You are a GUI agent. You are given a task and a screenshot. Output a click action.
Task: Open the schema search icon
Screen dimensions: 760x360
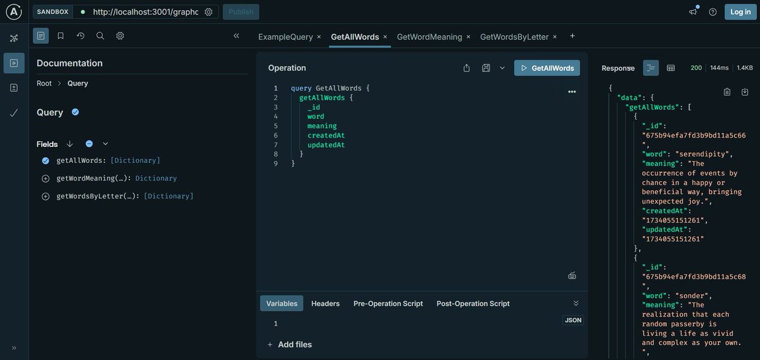tap(100, 35)
